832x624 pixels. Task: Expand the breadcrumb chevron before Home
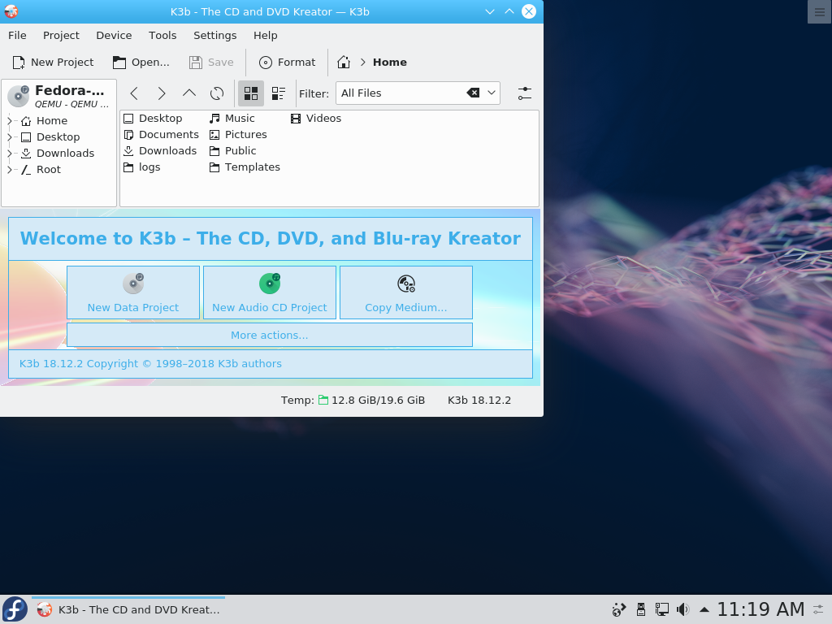click(363, 62)
